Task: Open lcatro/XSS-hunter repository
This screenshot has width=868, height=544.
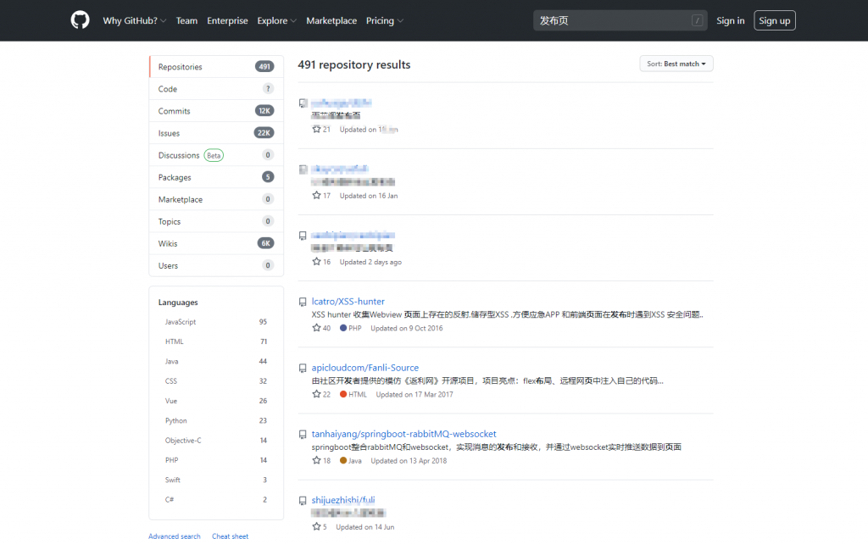Action: click(x=348, y=301)
